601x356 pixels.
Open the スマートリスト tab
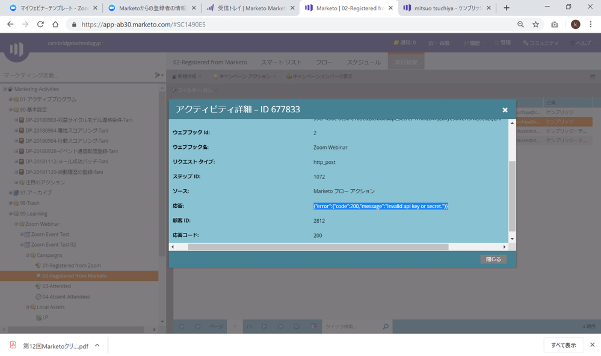[x=282, y=62]
